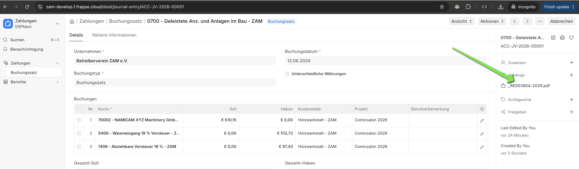Check row 2 Wareneingang checkbox
The width and height of the screenshot is (579, 169).
click(x=79, y=133)
